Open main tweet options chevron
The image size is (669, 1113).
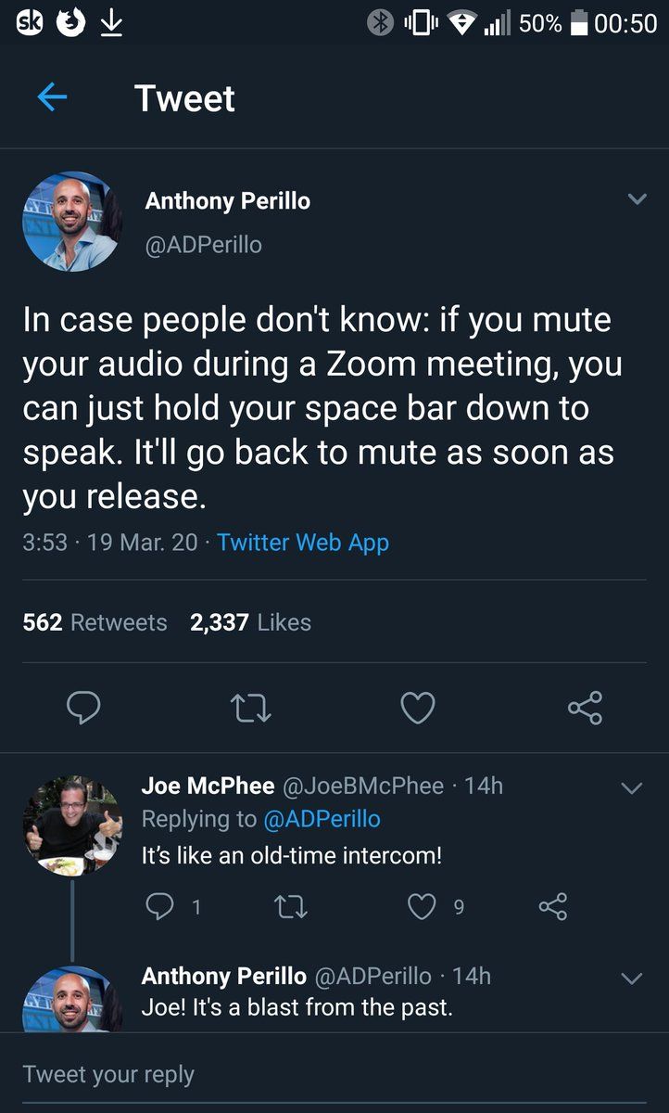coord(637,199)
